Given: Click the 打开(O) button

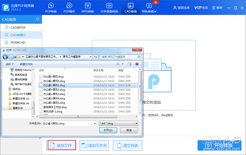Looking at the screenshot, I should pyautogui.click(x=108, y=130).
